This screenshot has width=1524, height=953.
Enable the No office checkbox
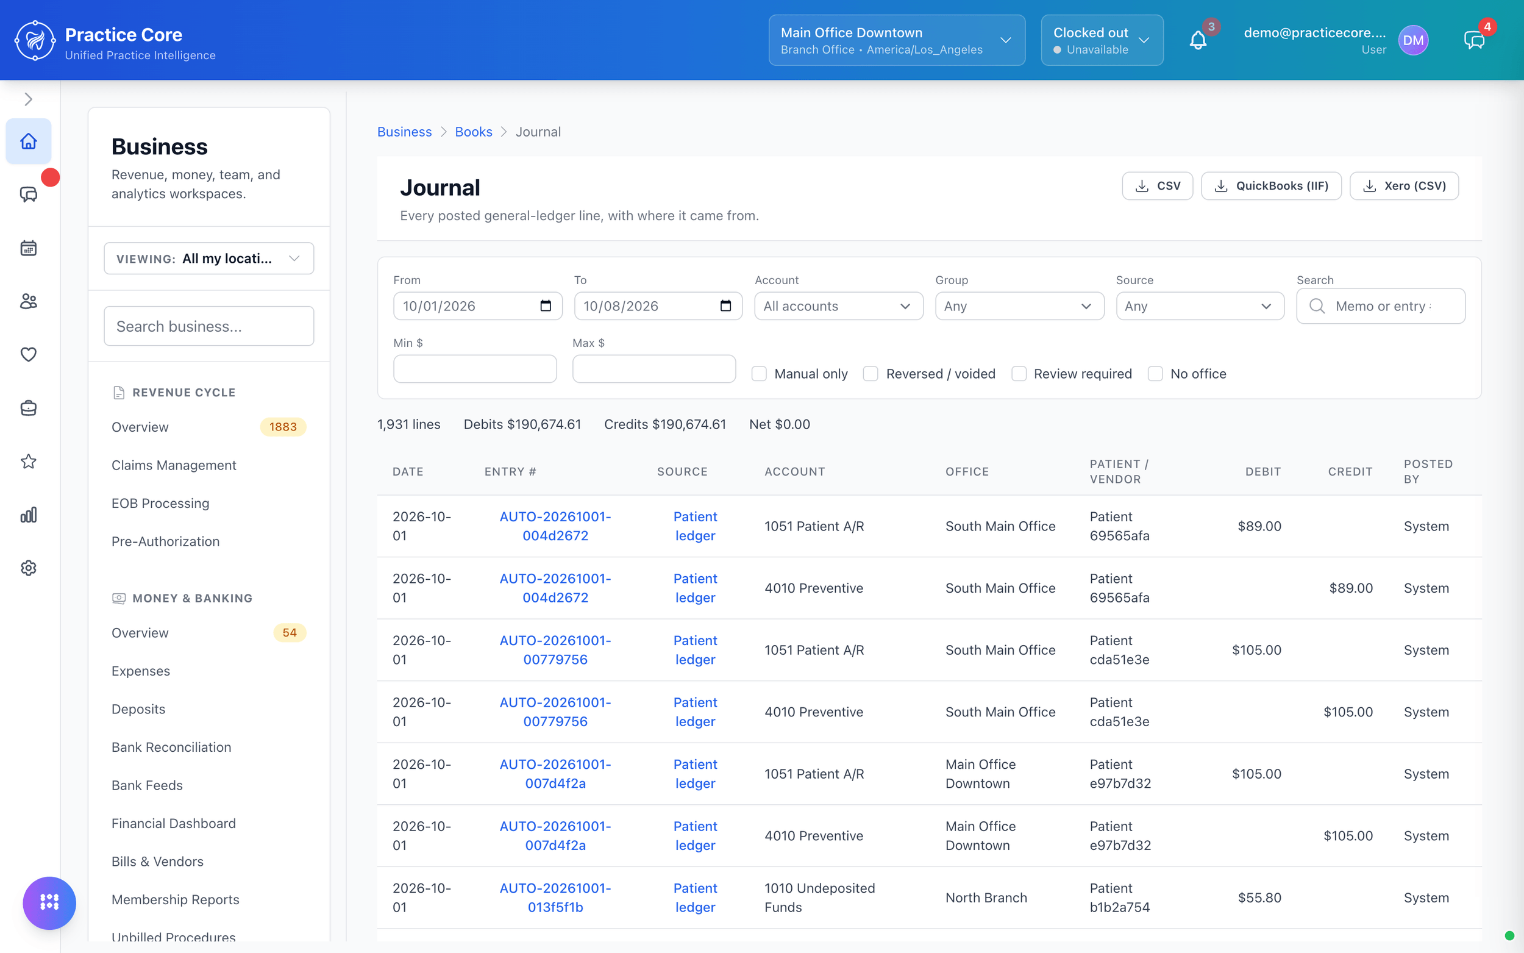pyautogui.click(x=1155, y=374)
